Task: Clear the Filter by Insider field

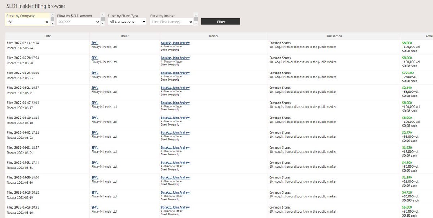Action: pos(191,22)
